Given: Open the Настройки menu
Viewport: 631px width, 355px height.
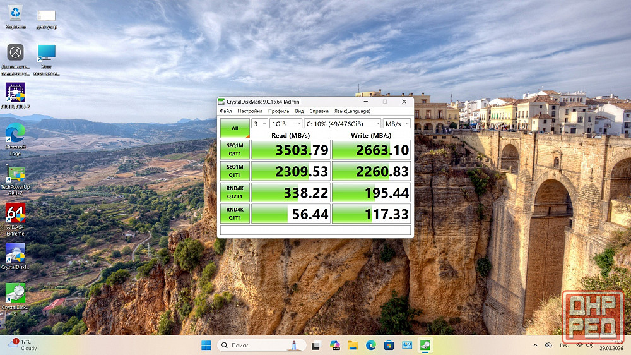Looking at the screenshot, I should click(250, 111).
